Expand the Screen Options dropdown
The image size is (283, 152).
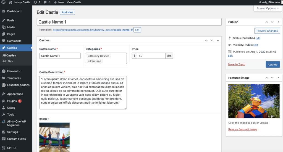click(x=268, y=9)
